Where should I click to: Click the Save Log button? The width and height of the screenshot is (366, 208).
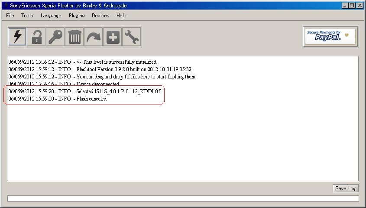tap(346, 188)
